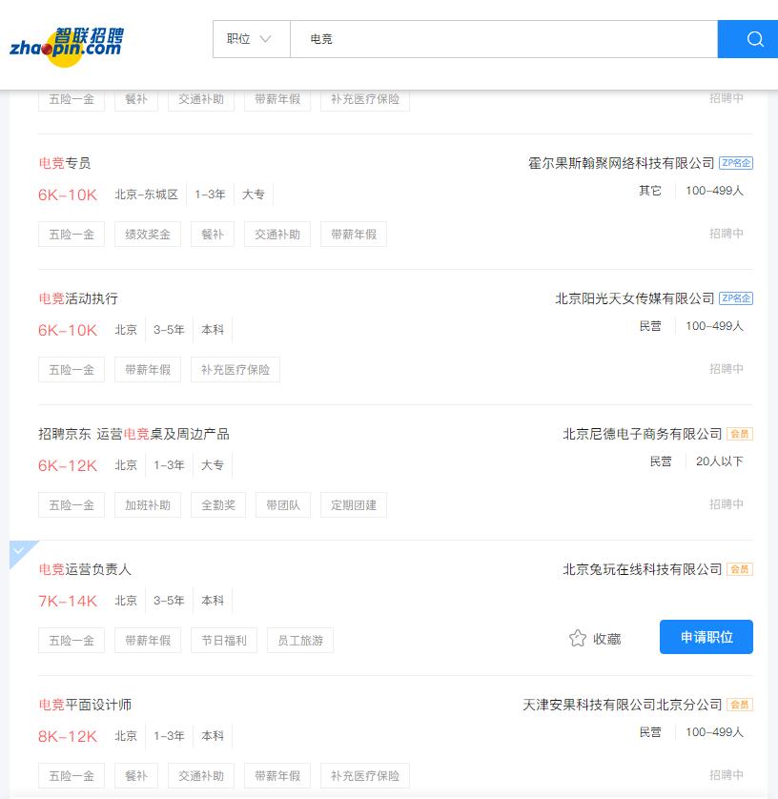Click 会员 badge next to 北京尼德电子商务
778x799 pixels.
[740, 434]
